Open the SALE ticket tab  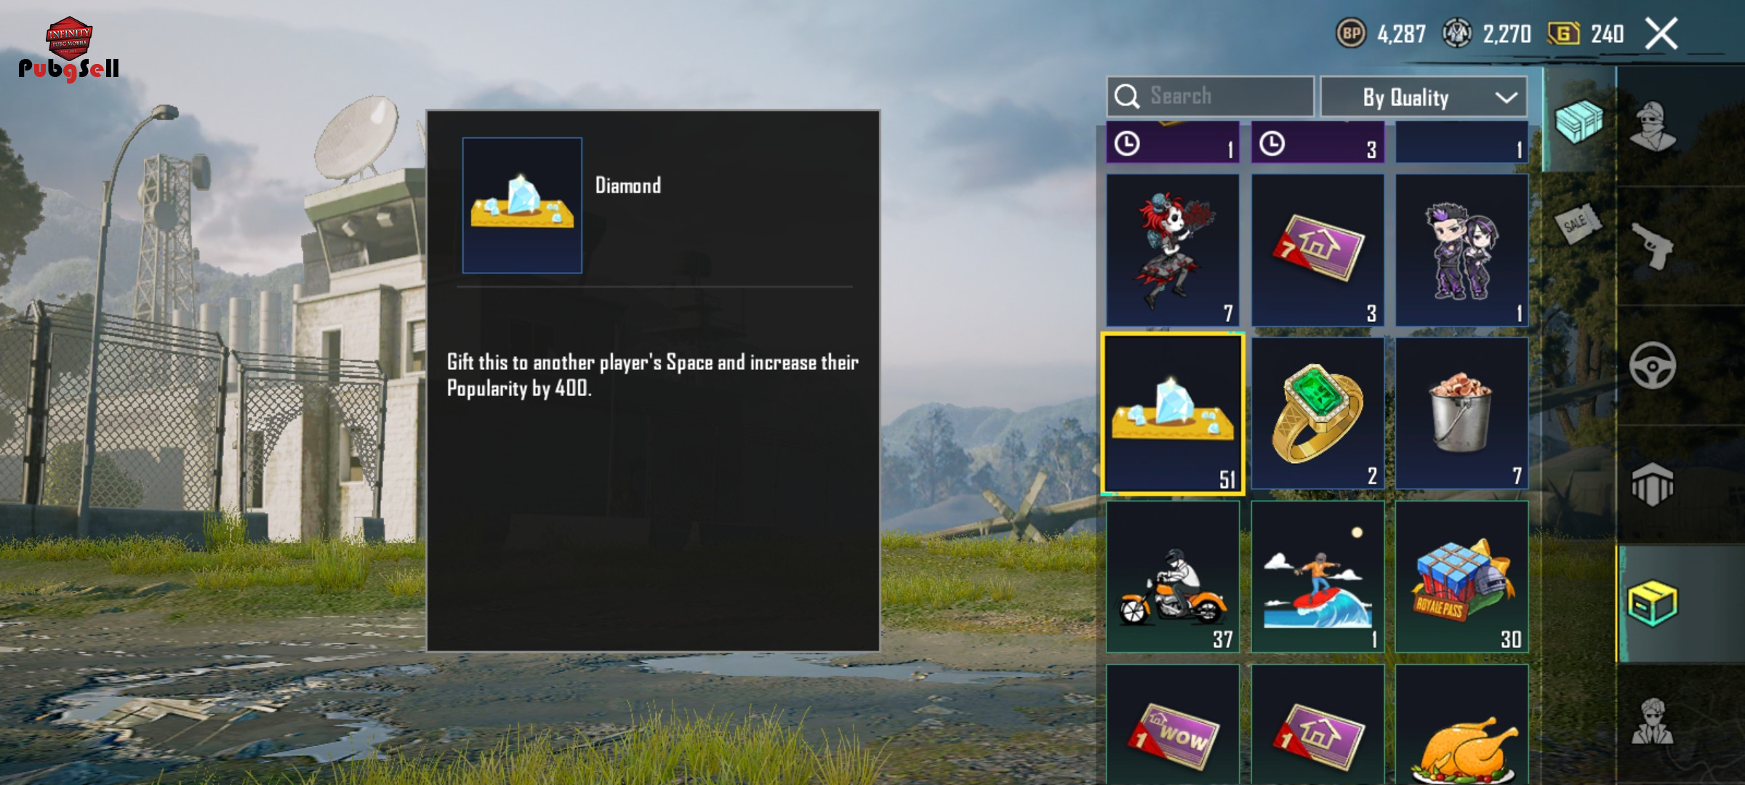coord(1578,223)
